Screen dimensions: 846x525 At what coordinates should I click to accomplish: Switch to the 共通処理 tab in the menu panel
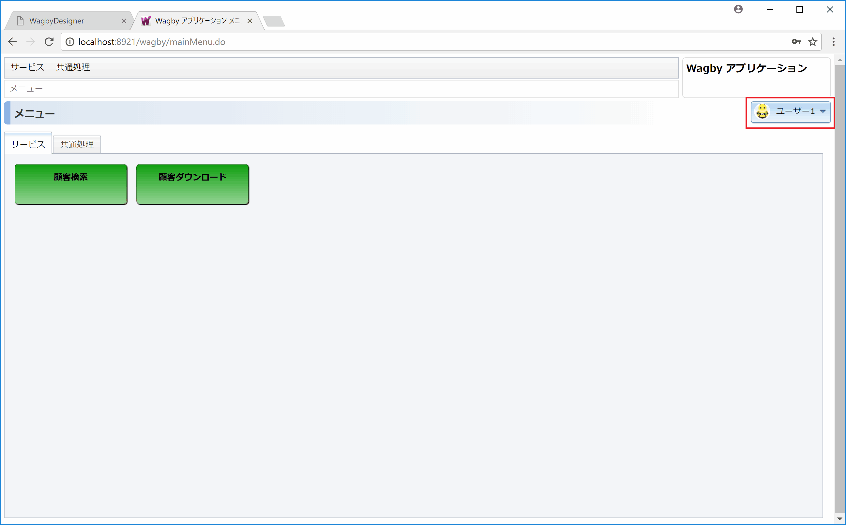coord(77,144)
